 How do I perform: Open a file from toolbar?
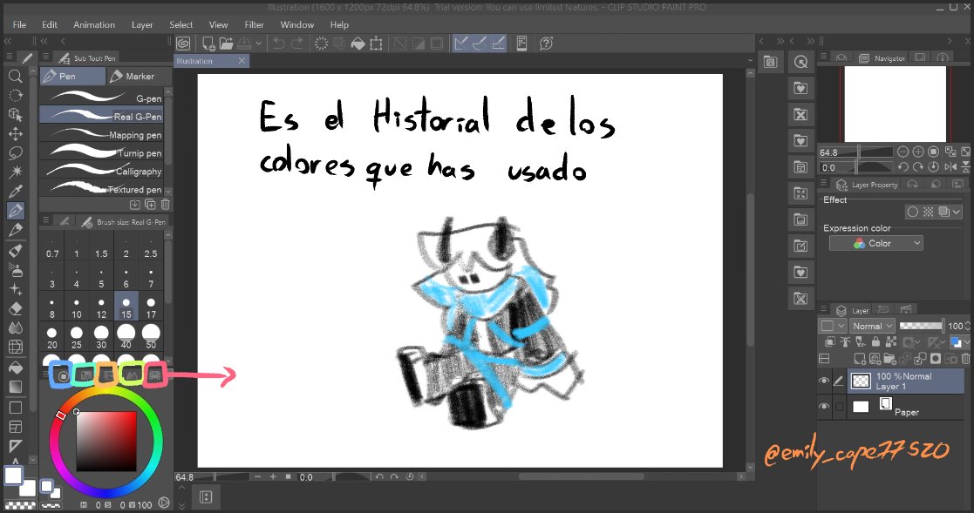(226, 44)
